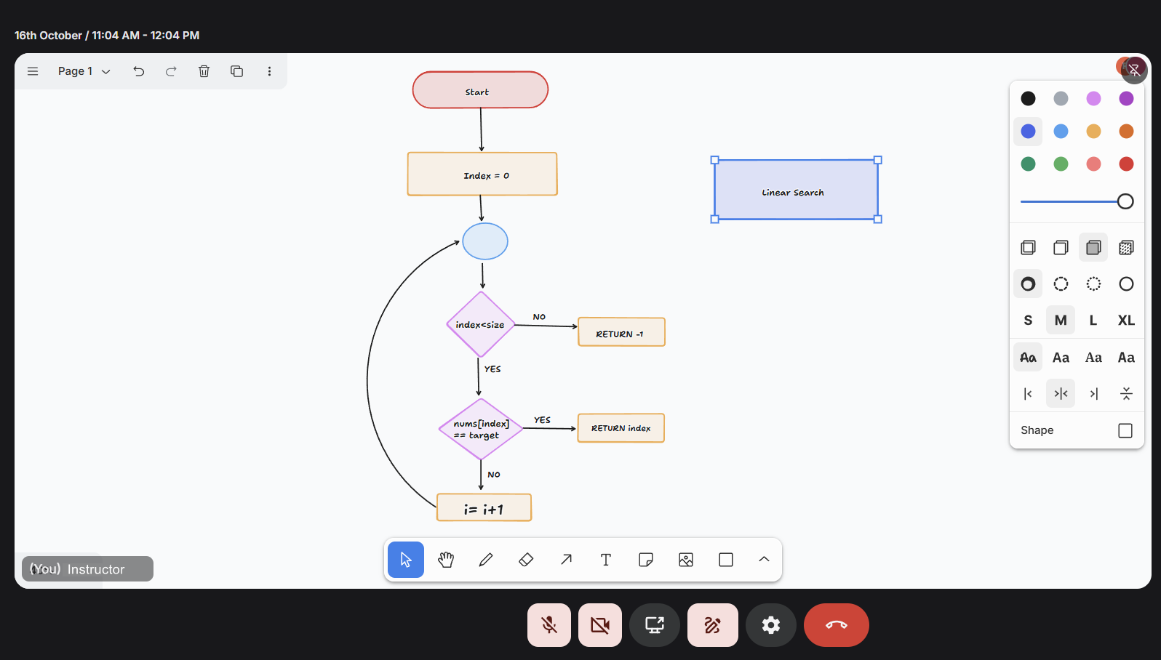Viewport: 1161px width, 660px height.
Task: Select the Pencil draw tool
Action: click(x=486, y=560)
